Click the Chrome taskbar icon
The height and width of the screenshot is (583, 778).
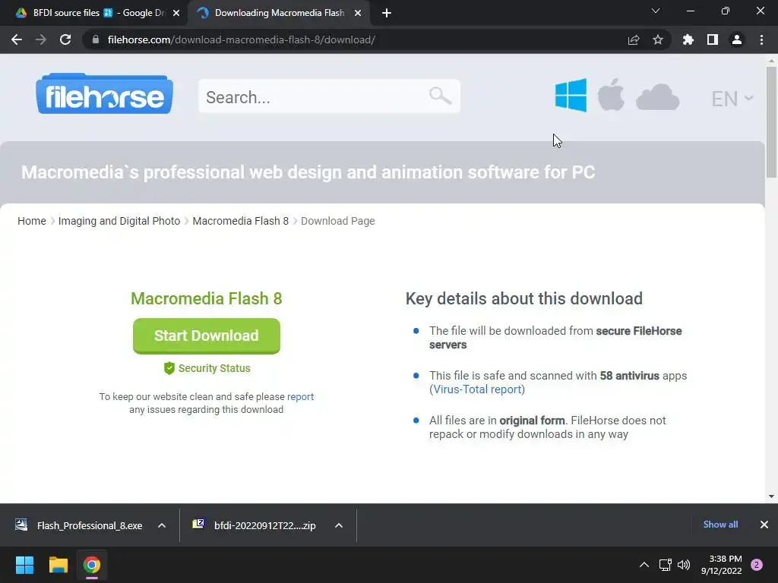click(x=91, y=565)
